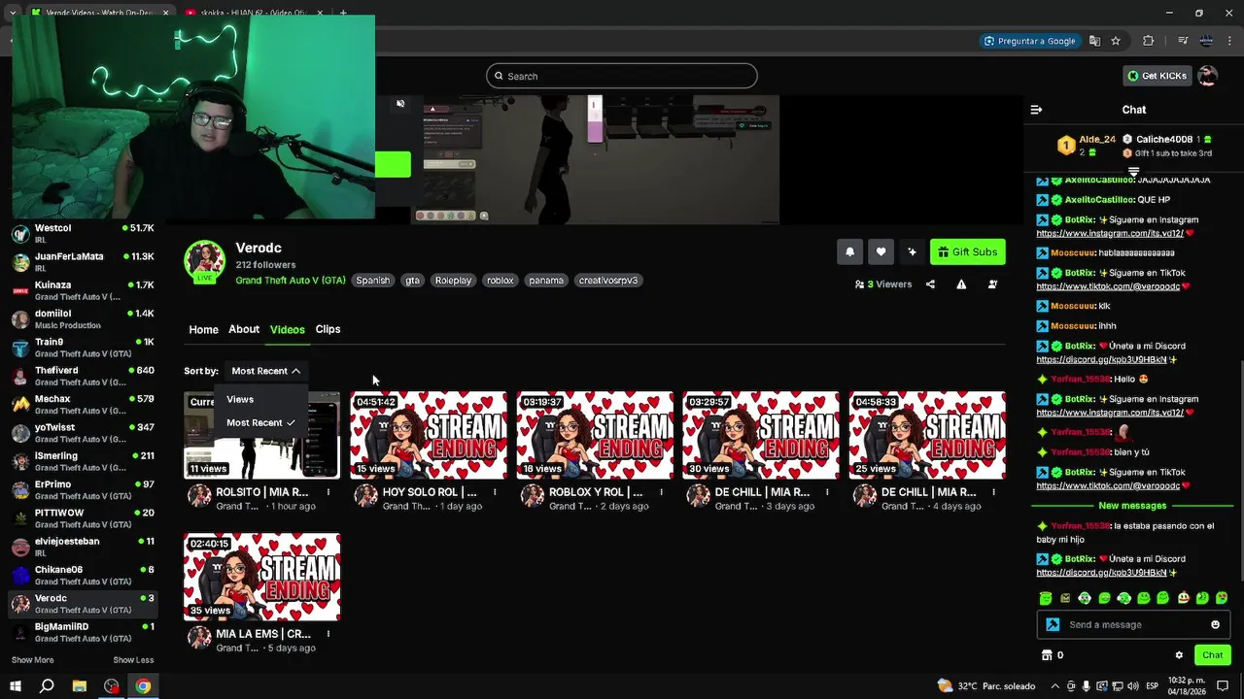Open File Explorer from taskbar

pos(80,686)
